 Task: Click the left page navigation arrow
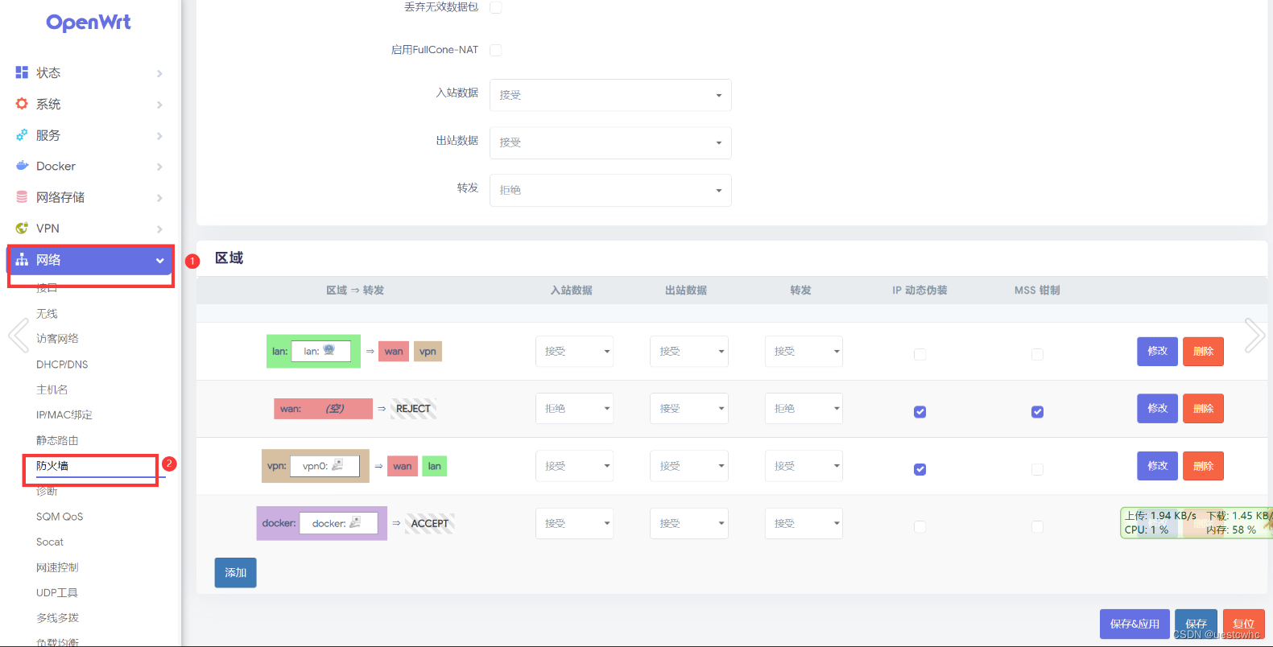[18, 336]
